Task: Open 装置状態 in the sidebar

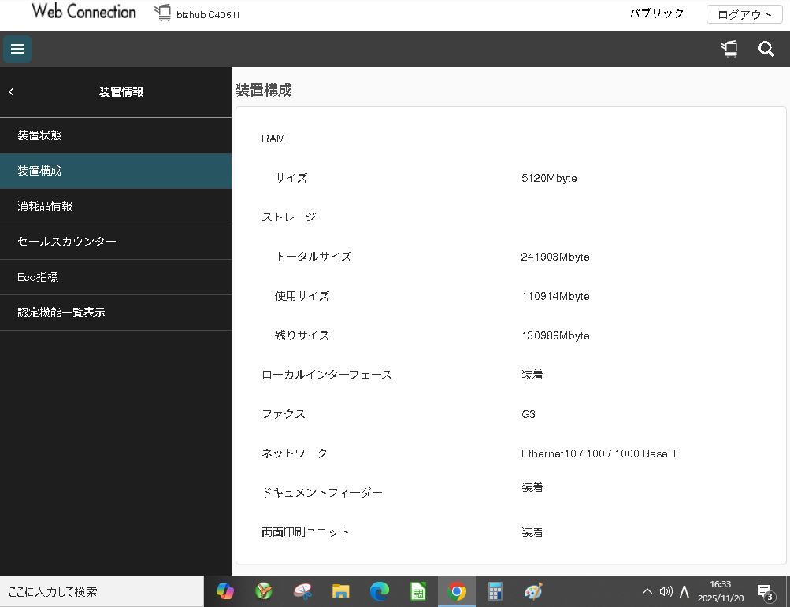Action: [x=39, y=135]
